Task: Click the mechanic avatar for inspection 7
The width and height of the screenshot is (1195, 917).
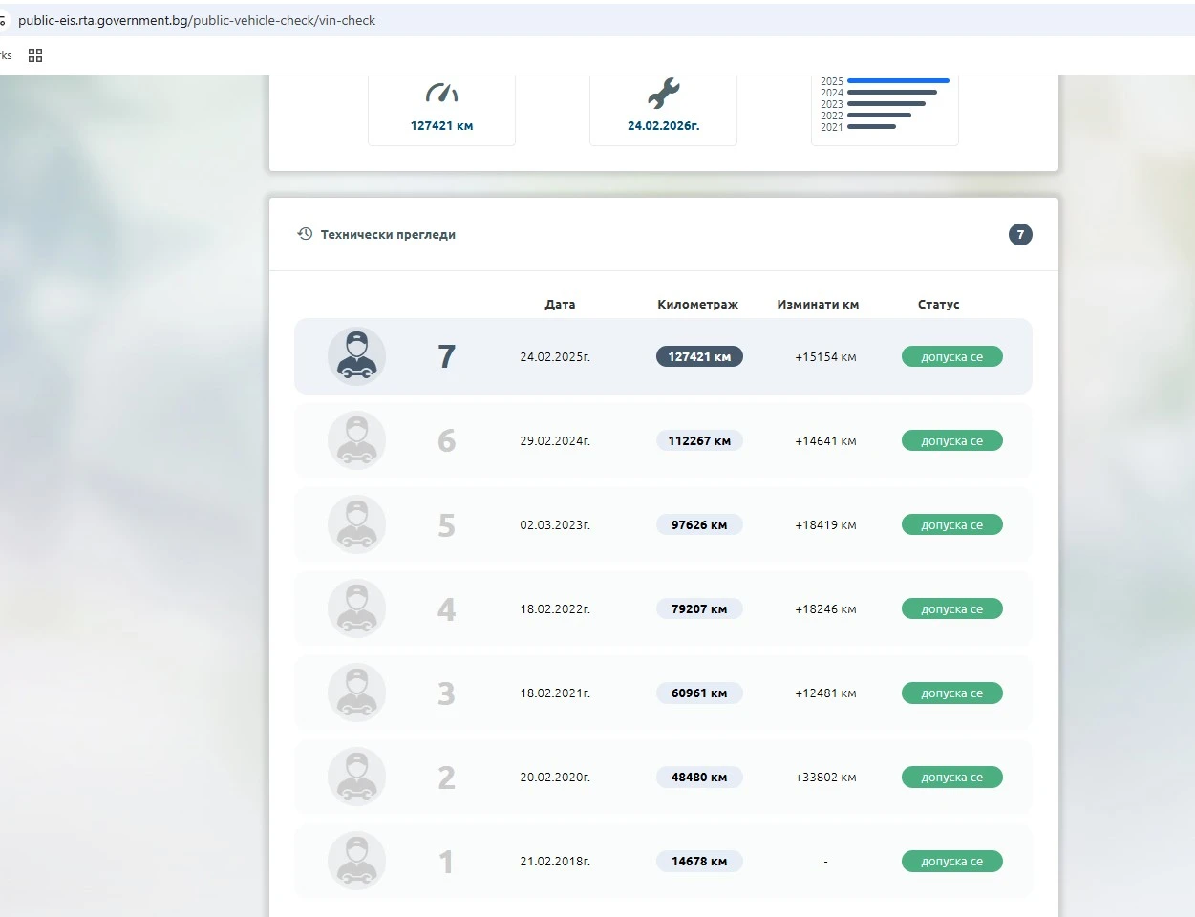Action: pos(356,356)
